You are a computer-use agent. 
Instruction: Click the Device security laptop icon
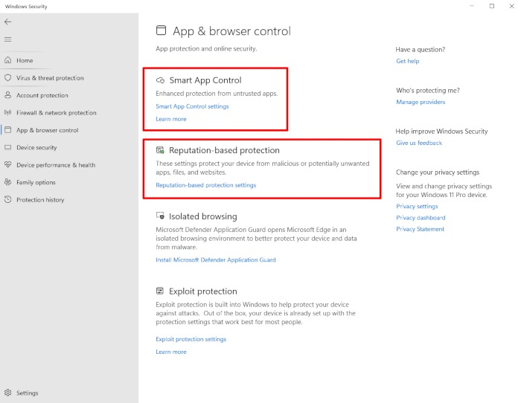pos(8,147)
